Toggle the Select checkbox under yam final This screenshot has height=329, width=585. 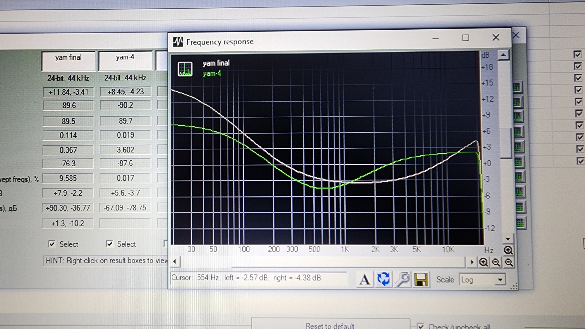(52, 244)
